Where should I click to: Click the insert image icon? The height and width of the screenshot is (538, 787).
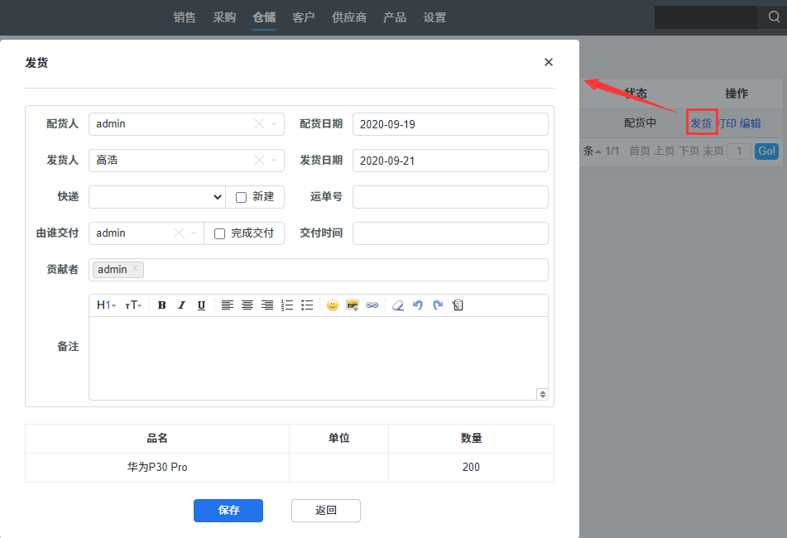coord(353,305)
